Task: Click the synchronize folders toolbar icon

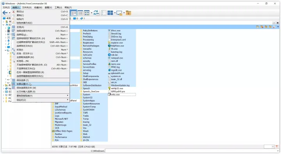Action: click(96, 13)
